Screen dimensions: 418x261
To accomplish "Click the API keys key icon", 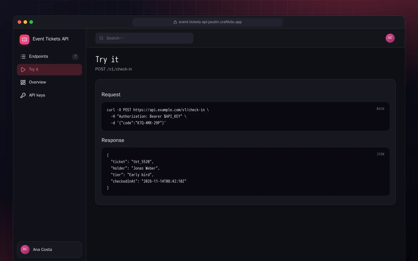I will pos(23,95).
